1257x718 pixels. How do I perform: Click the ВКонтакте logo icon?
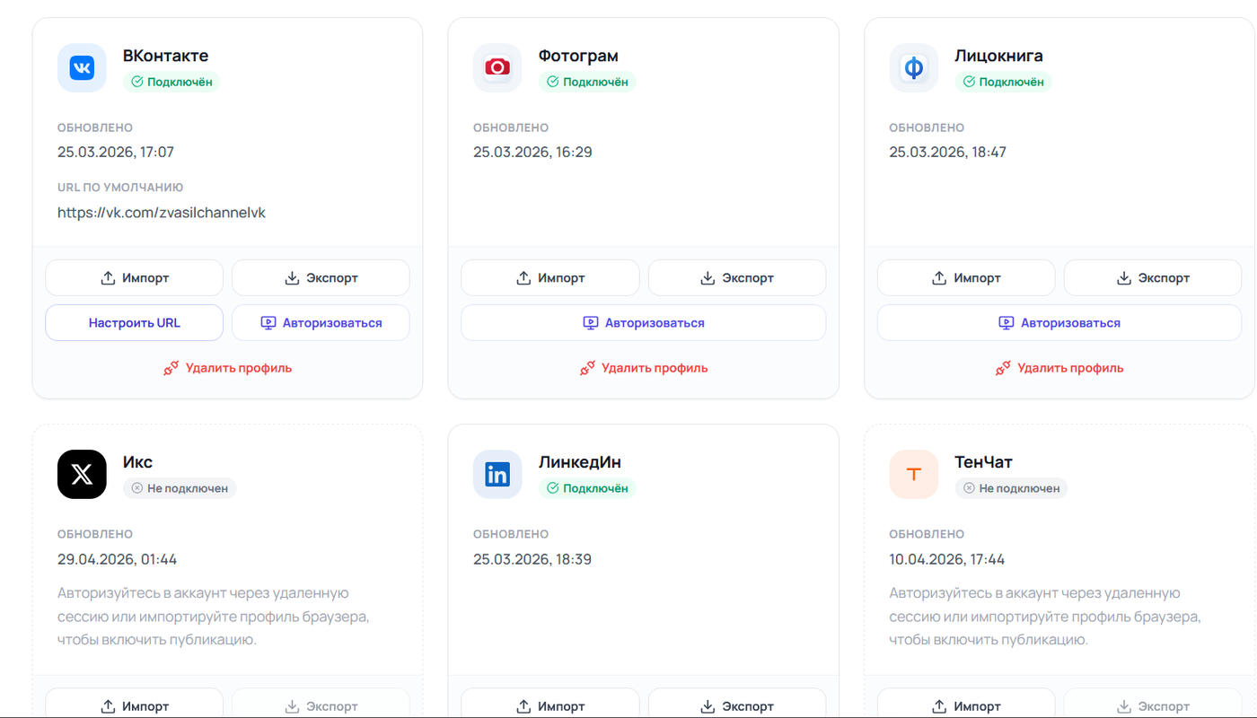click(82, 68)
